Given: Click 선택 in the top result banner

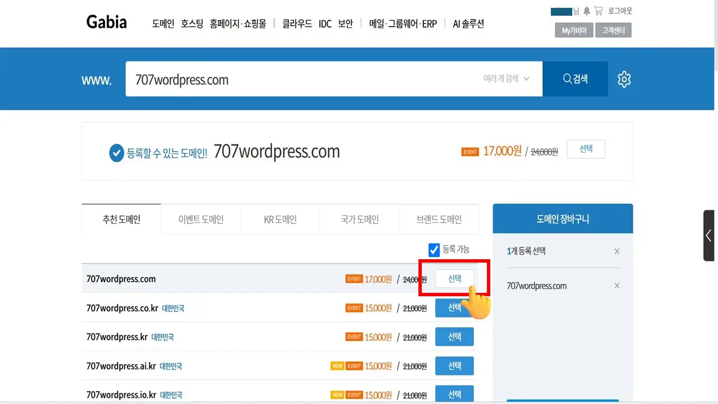Looking at the screenshot, I should [586, 149].
